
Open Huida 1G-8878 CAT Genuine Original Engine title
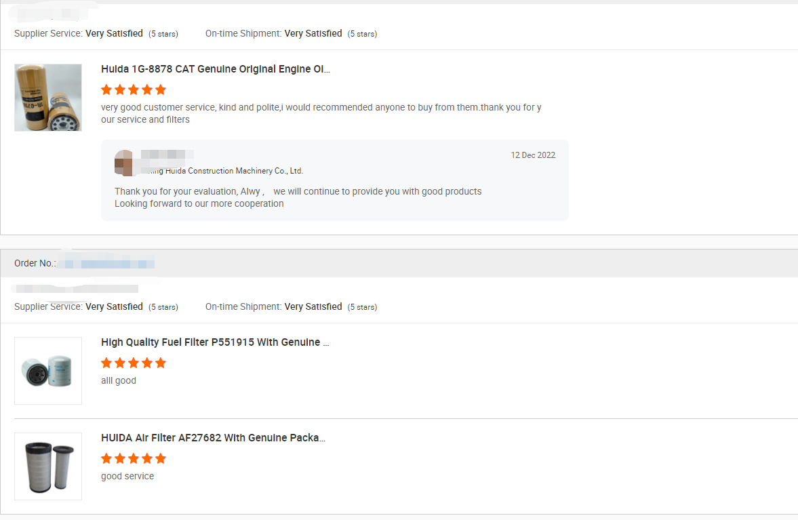click(x=216, y=69)
